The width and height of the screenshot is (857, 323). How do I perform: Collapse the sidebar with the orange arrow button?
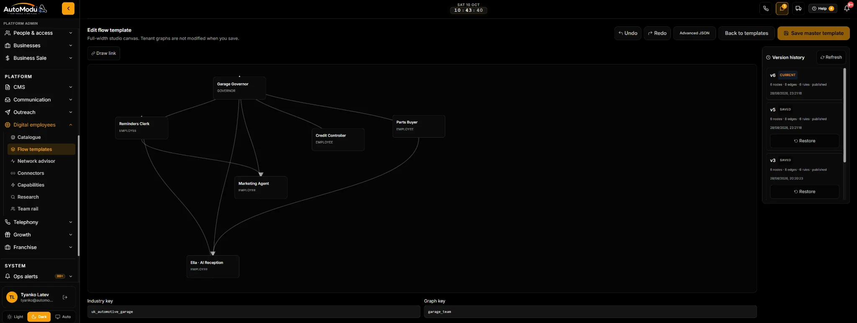coord(68,8)
